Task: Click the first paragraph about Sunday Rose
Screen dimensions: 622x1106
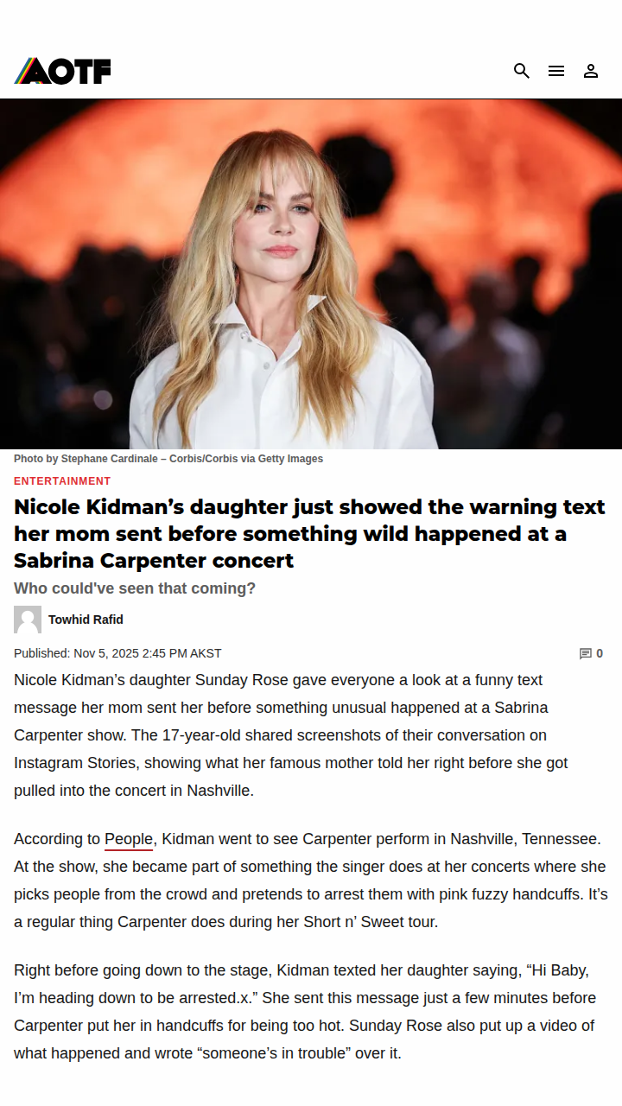Action: tap(292, 735)
